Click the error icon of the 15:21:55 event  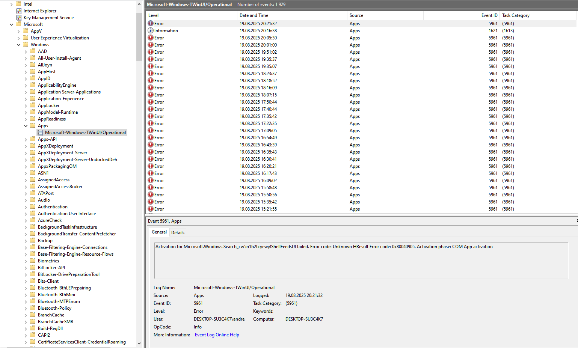(x=151, y=209)
